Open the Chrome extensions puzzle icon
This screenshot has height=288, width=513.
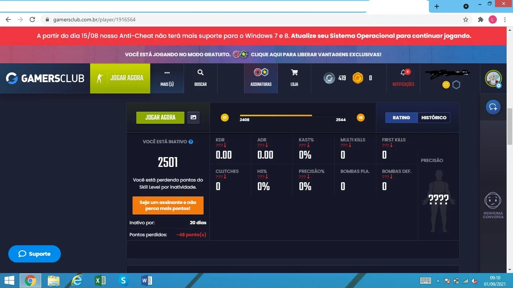tap(480, 19)
